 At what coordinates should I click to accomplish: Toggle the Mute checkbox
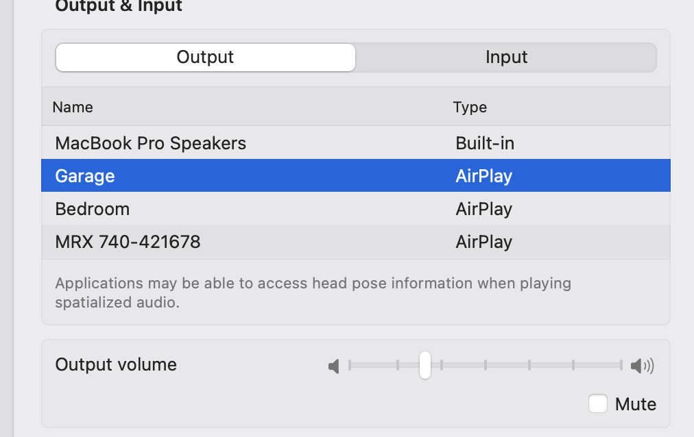tap(598, 404)
